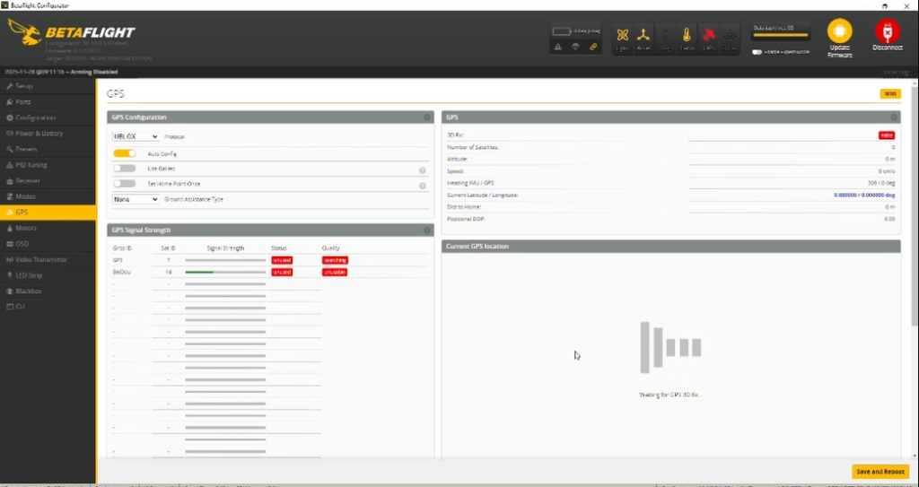Image resolution: width=919 pixels, height=487 pixels.
Task: Open the Modes tab
Action: pos(48,197)
